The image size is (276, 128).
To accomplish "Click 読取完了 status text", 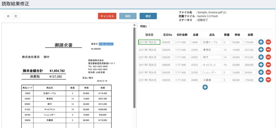I will (203, 20).
